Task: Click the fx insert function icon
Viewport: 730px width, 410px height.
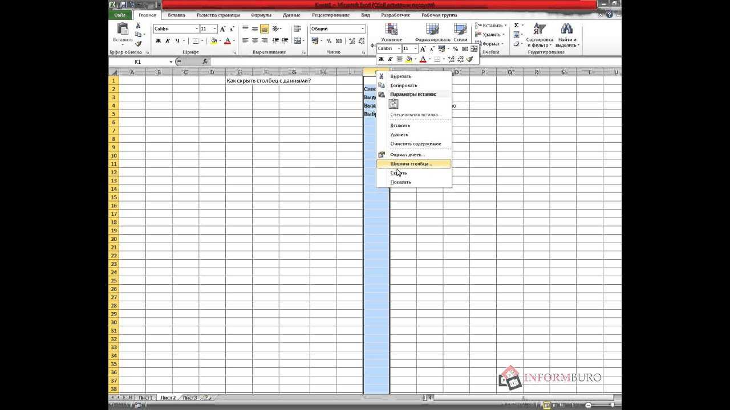Action: [205, 61]
